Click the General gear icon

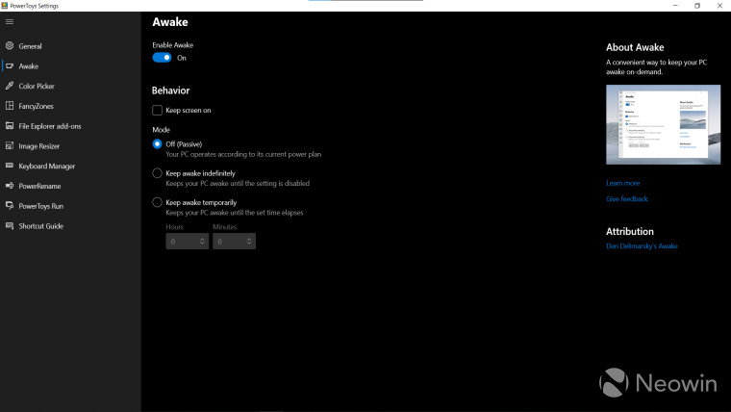[x=10, y=46]
